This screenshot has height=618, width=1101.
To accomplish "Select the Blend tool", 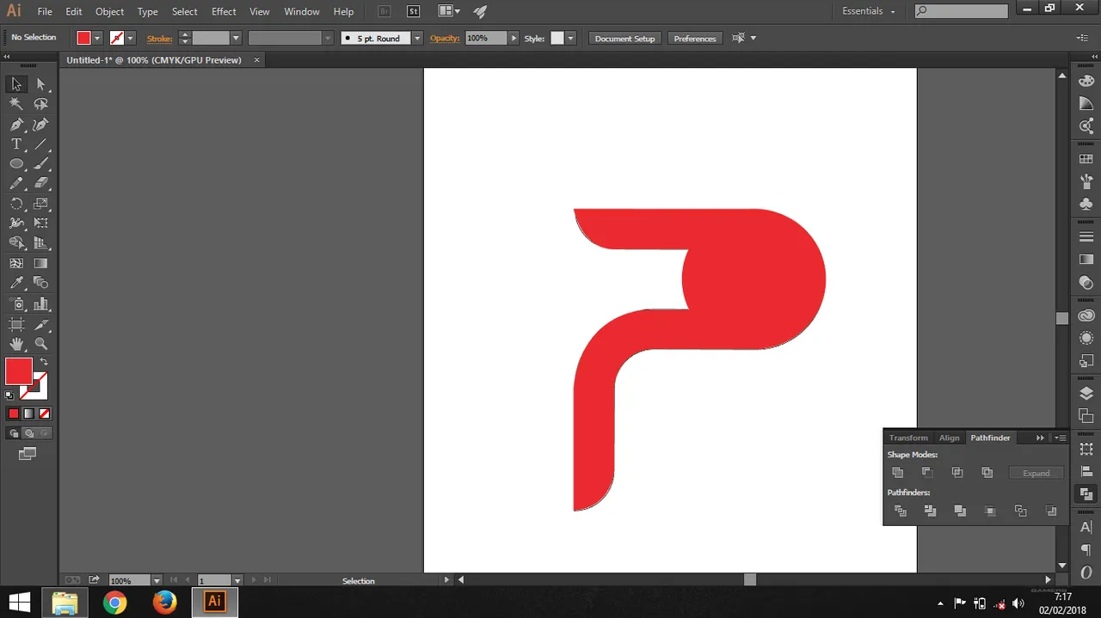I will click(x=40, y=283).
